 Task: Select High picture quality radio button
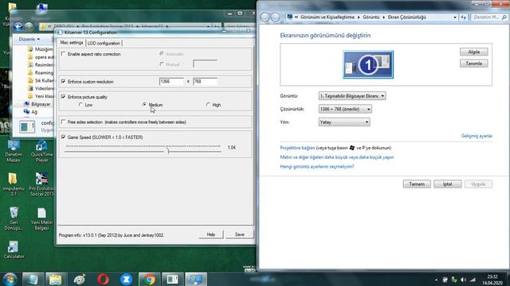[208, 104]
